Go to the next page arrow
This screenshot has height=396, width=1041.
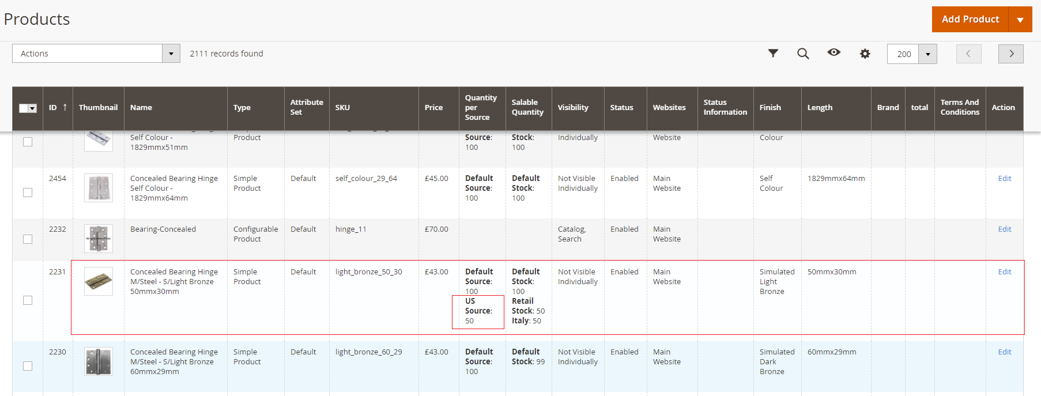click(x=1010, y=54)
